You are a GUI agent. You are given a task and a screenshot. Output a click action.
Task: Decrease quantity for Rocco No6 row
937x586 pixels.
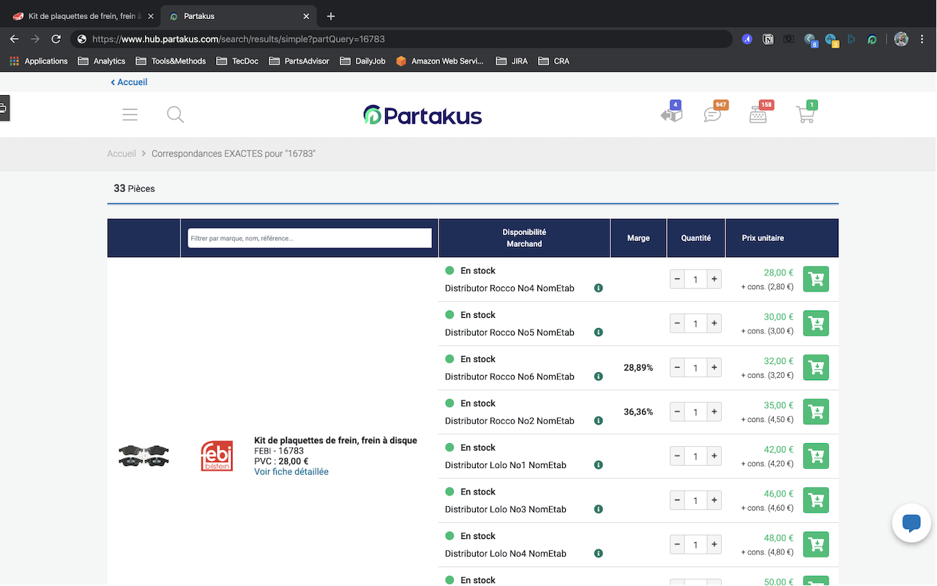click(677, 368)
